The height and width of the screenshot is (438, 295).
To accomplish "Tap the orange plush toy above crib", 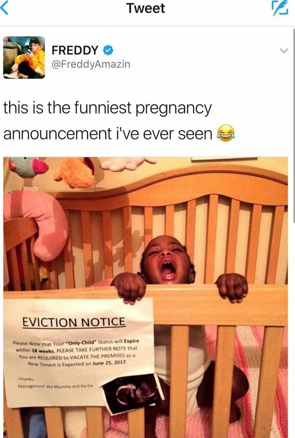I will coord(75,172).
